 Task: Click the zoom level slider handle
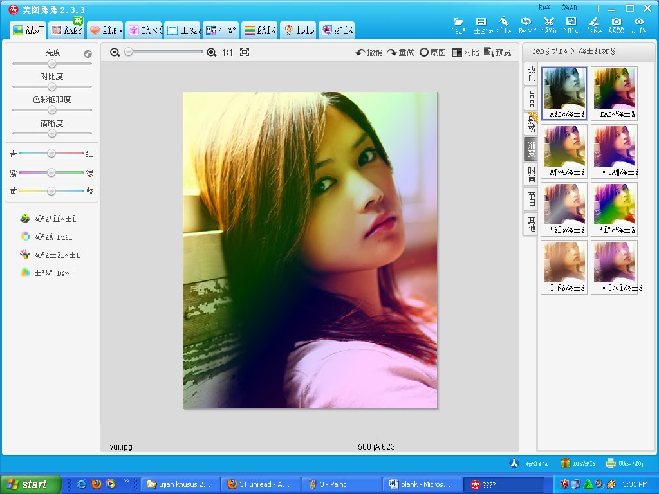(129, 51)
